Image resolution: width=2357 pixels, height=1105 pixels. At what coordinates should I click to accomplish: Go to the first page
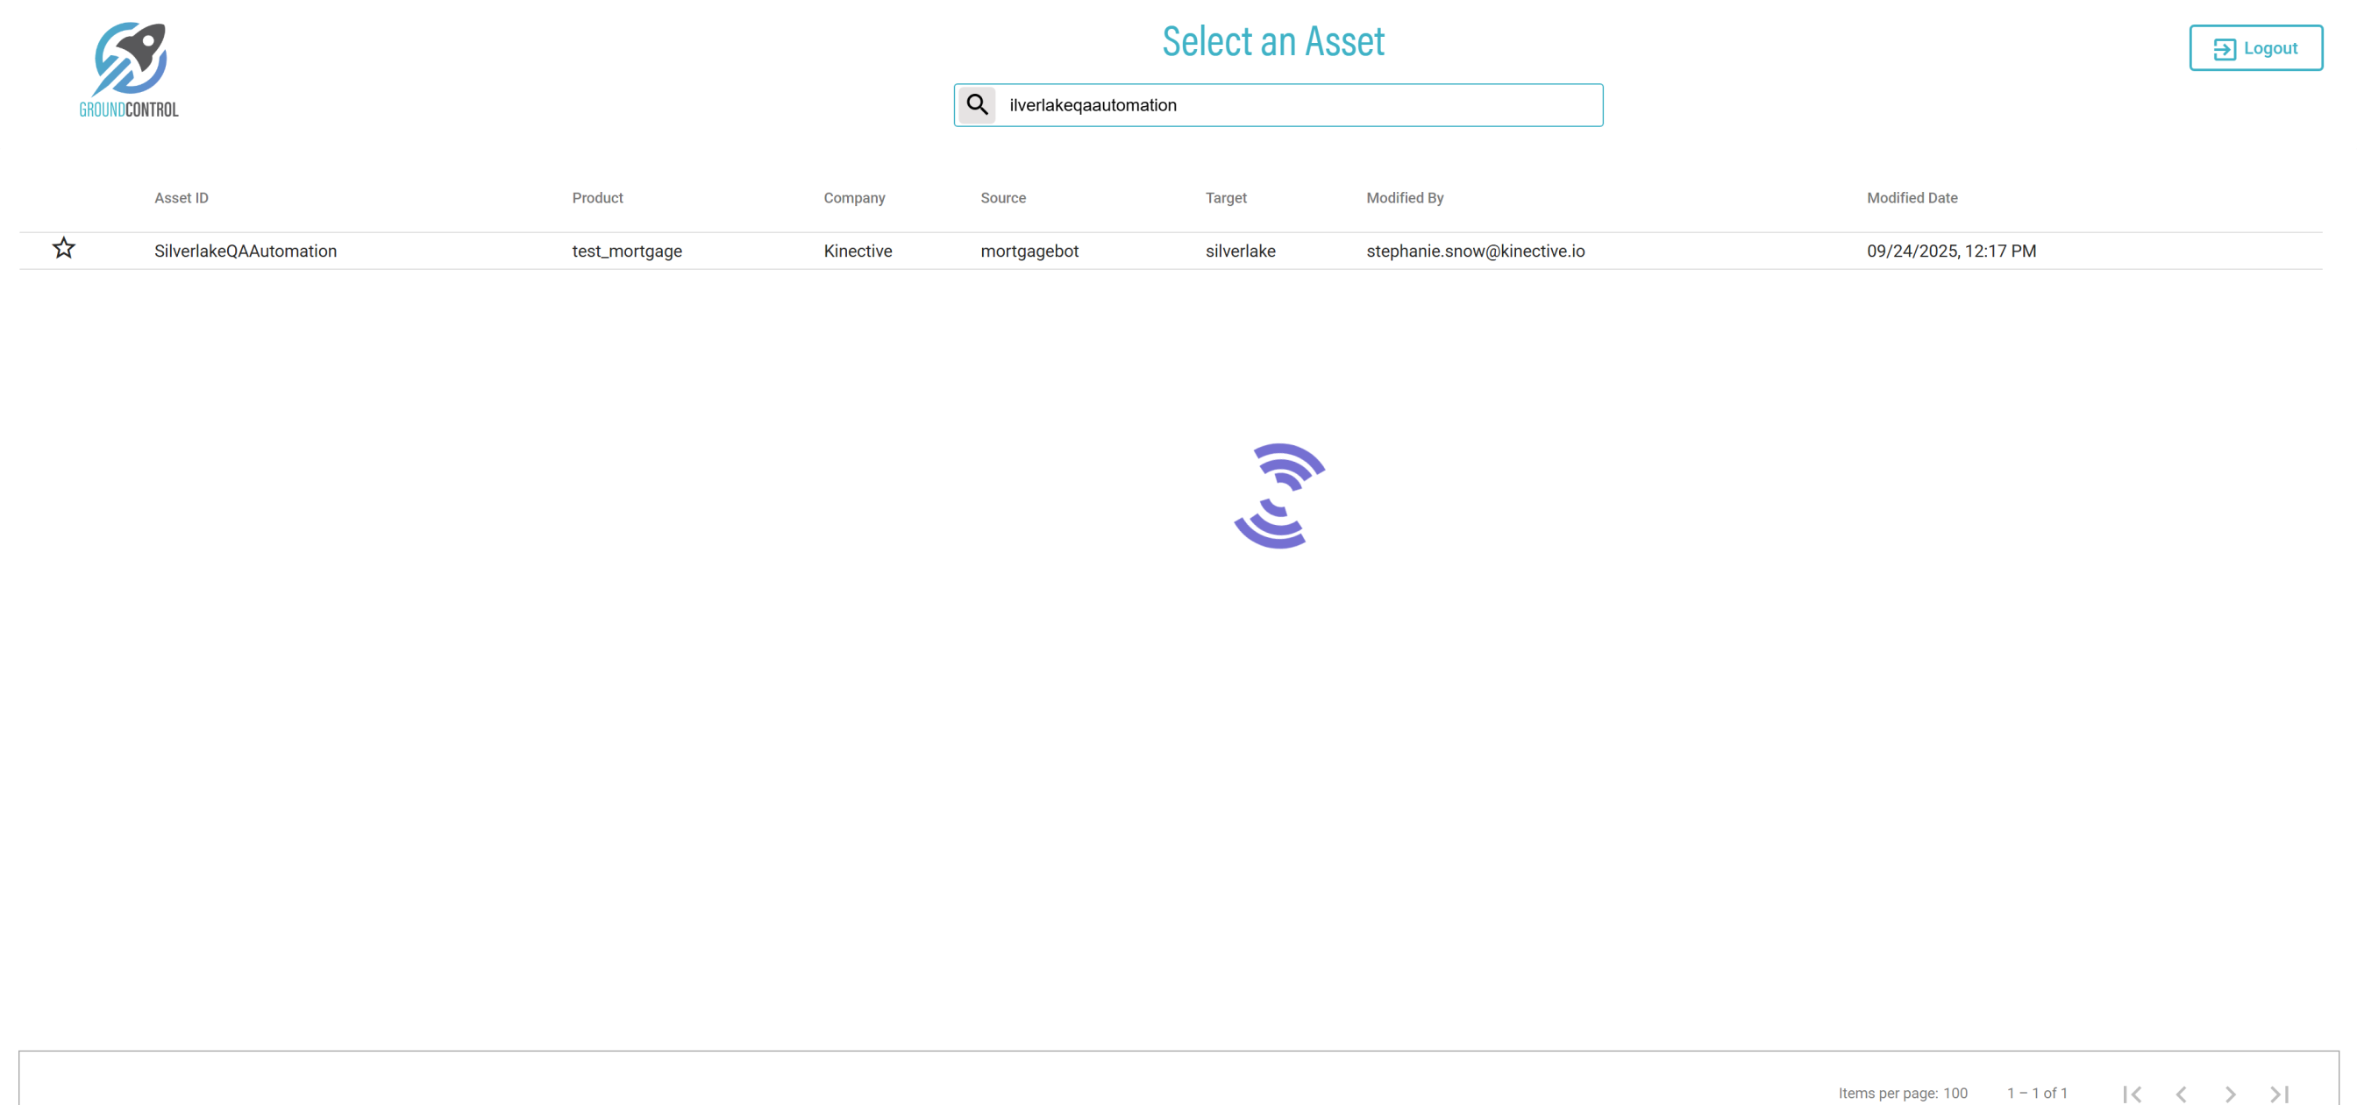pos(2132,1093)
